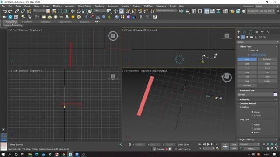Collapse the Creation Method rollout
Viewport: 280px width, 157px height.
click(x=248, y=104)
